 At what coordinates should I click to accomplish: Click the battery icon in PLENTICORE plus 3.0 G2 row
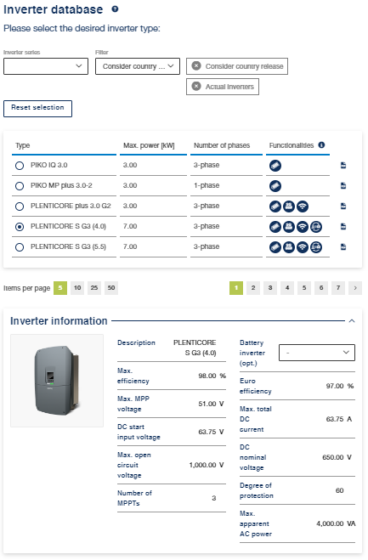(x=289, y=206)
